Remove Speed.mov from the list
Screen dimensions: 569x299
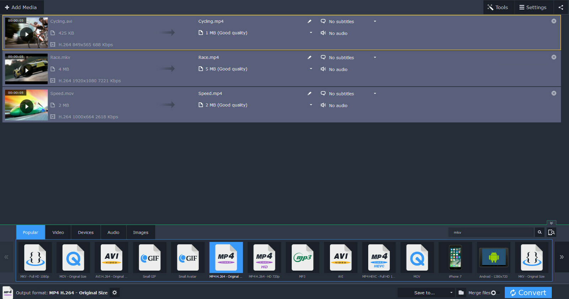click(x=554, y=93)
